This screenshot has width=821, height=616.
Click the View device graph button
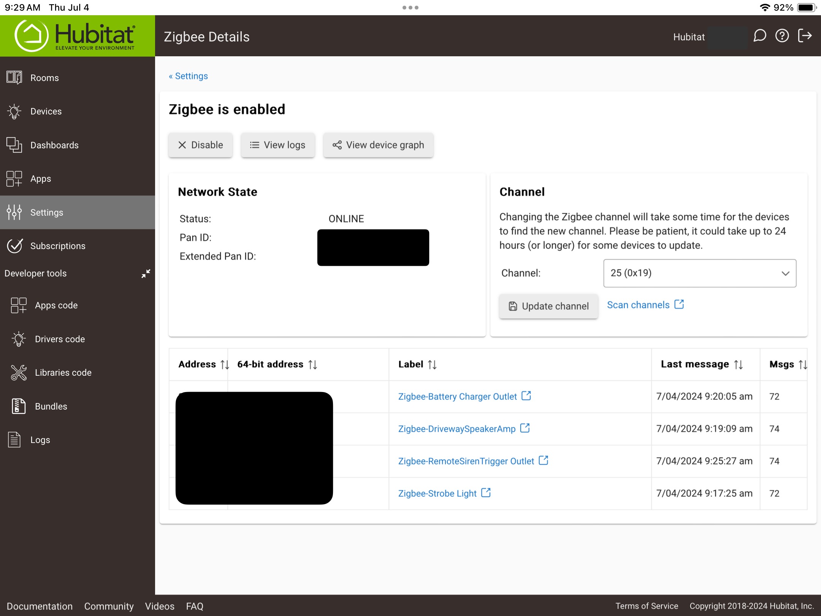pos(378,145)
